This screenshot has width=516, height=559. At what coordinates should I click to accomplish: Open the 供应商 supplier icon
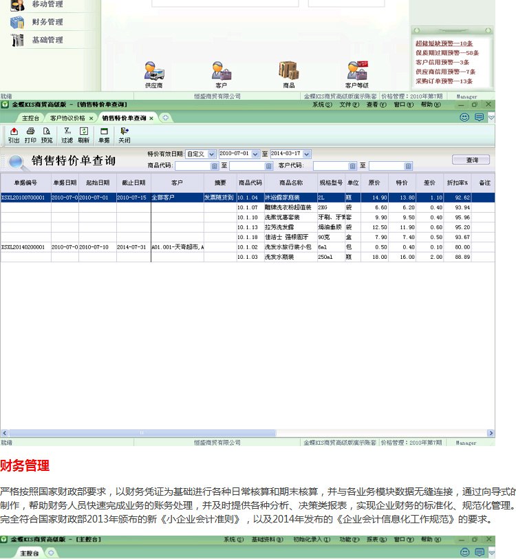click(x=153, y=72)
